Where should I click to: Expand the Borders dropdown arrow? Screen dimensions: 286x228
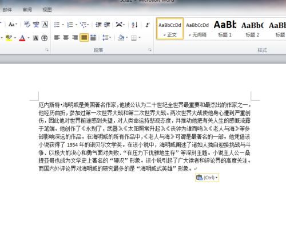140,38
